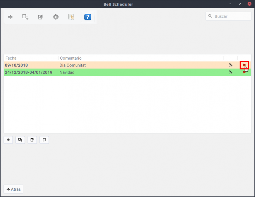Open settings via the top gear icon
The image size is (255, 197).
click(x=56, y=17)
